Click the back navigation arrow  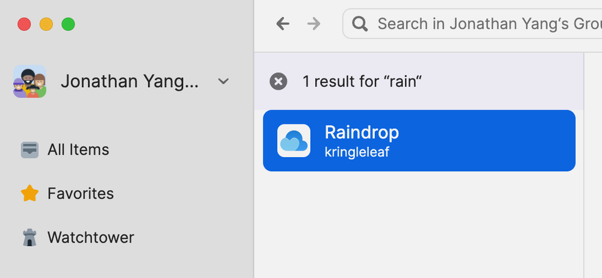click(x=283, y=24)
